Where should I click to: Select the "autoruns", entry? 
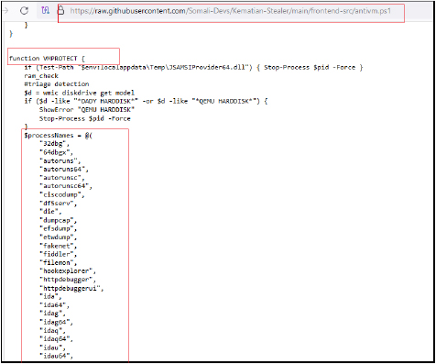[x=60, y=160]
